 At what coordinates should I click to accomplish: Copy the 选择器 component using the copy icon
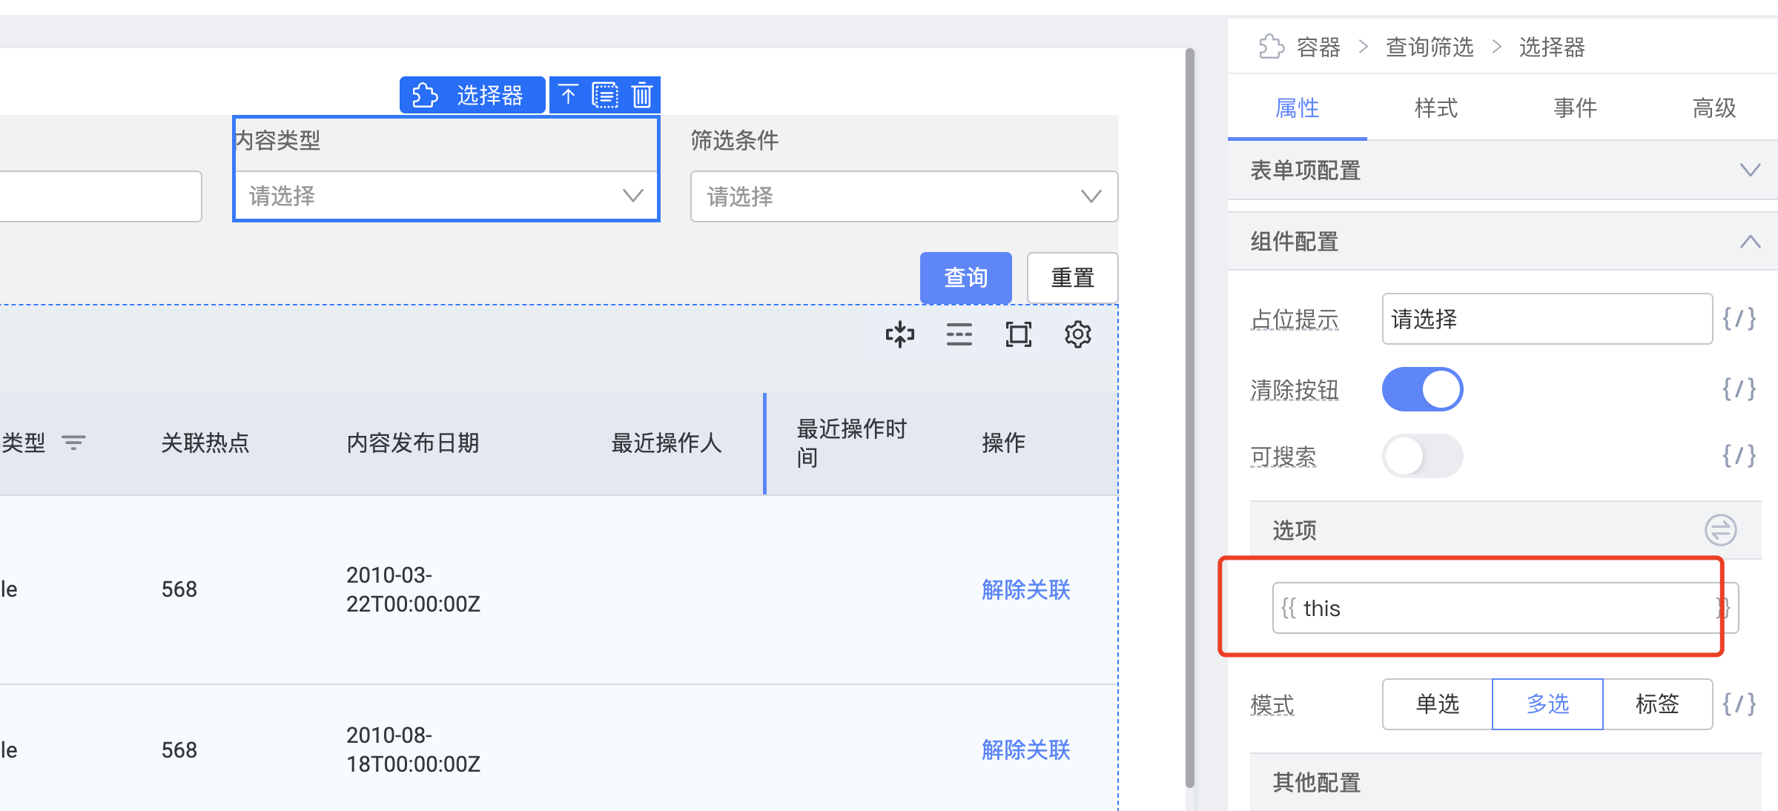[605, 94]
